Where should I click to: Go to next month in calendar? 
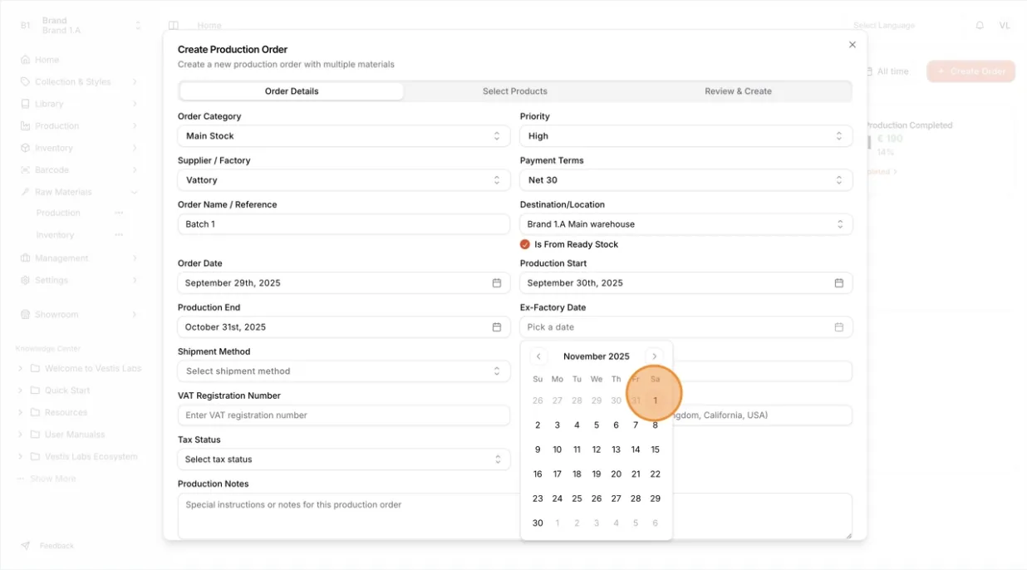point(655,356)
